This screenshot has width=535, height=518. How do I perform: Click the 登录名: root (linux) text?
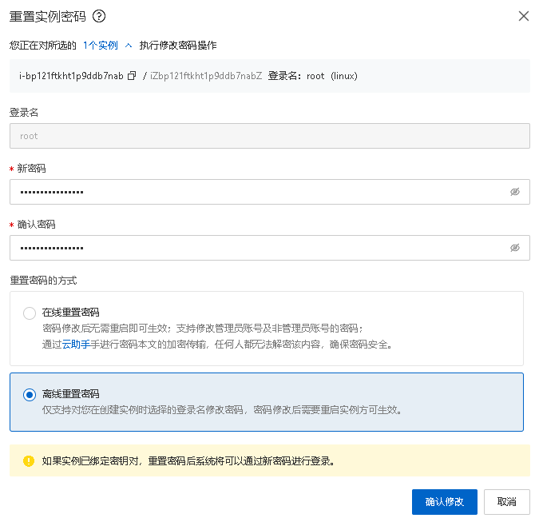312,76
